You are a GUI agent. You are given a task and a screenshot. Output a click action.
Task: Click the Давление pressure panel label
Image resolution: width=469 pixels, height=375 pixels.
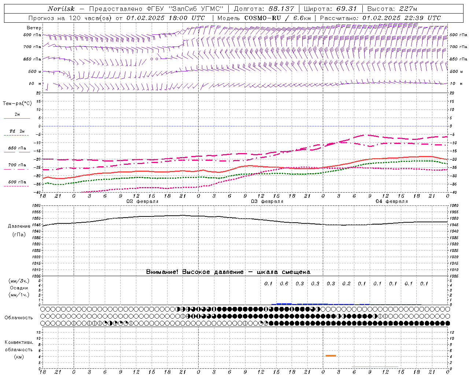[x=19, y=226]
